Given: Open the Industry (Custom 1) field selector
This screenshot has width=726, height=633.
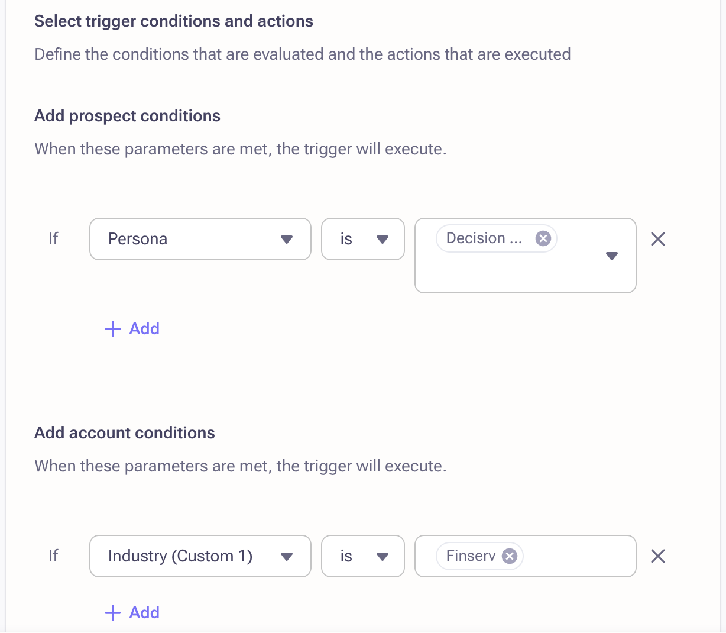Looking at the screenshot, I should 200,556.
